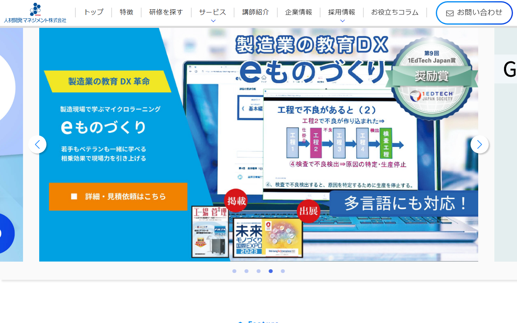Image resolution: width=517 pixels, height=323 pixels.
Task: Select the first carousel dot
Action: coord(234,271)
